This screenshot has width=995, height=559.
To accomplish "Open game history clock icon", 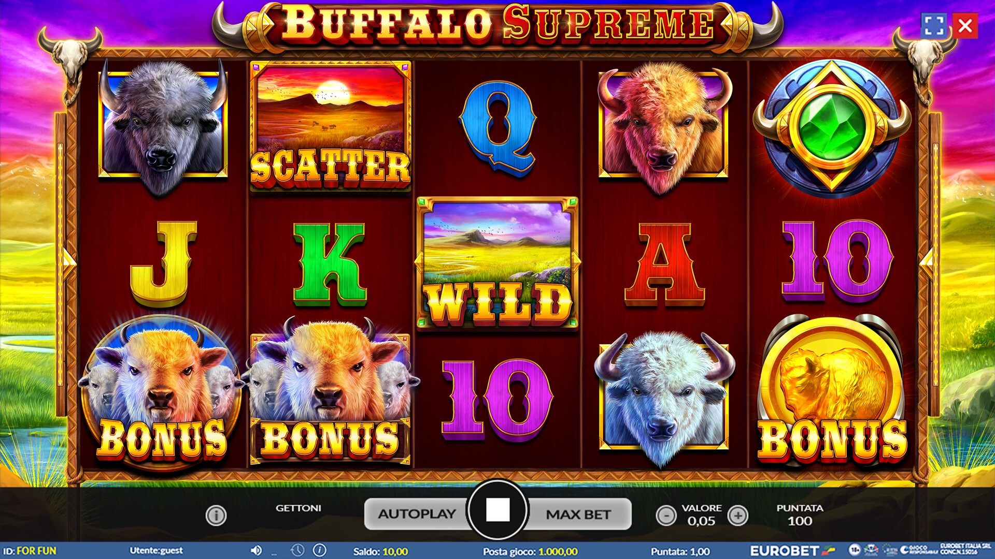I will [297, 550].
